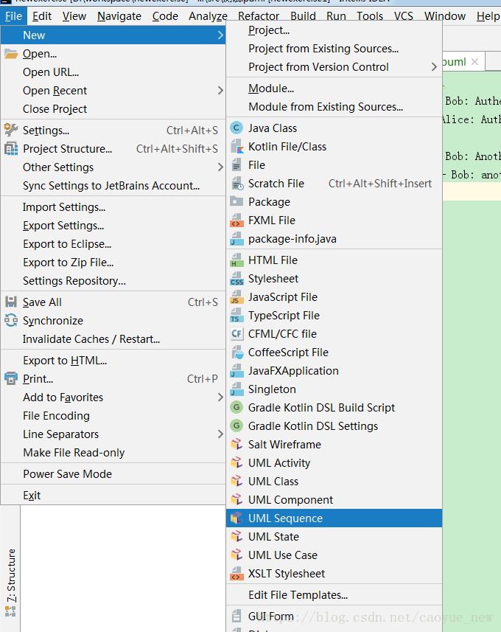
Task: Click the Project Structure icon
Action: 11,149
